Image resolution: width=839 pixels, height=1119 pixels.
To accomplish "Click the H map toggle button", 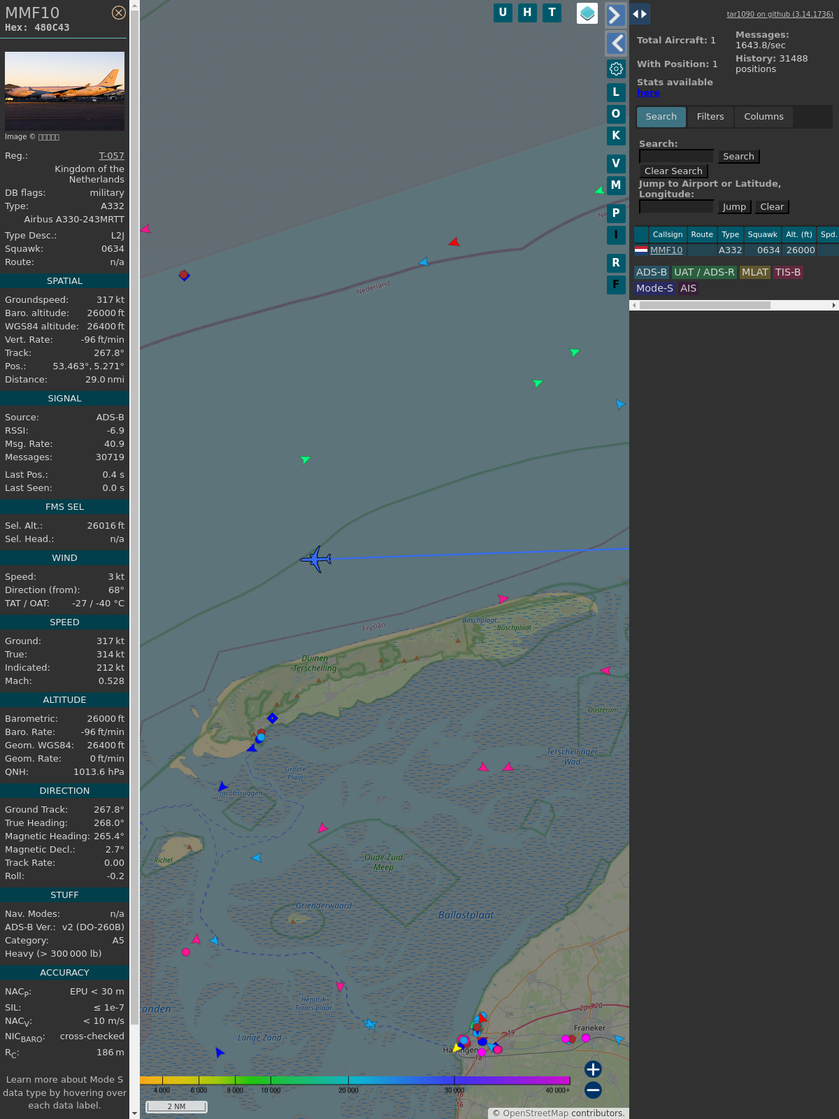I will tap(527, 13).
